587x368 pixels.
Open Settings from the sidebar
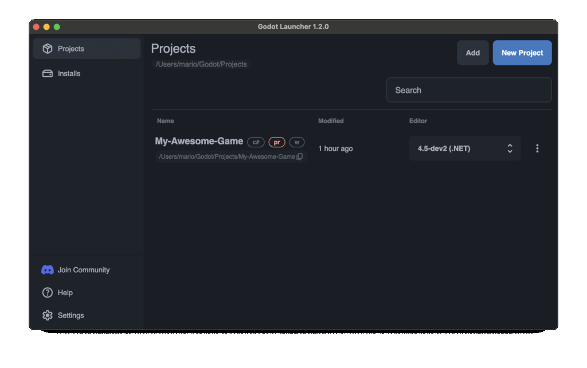pos(71,316)
